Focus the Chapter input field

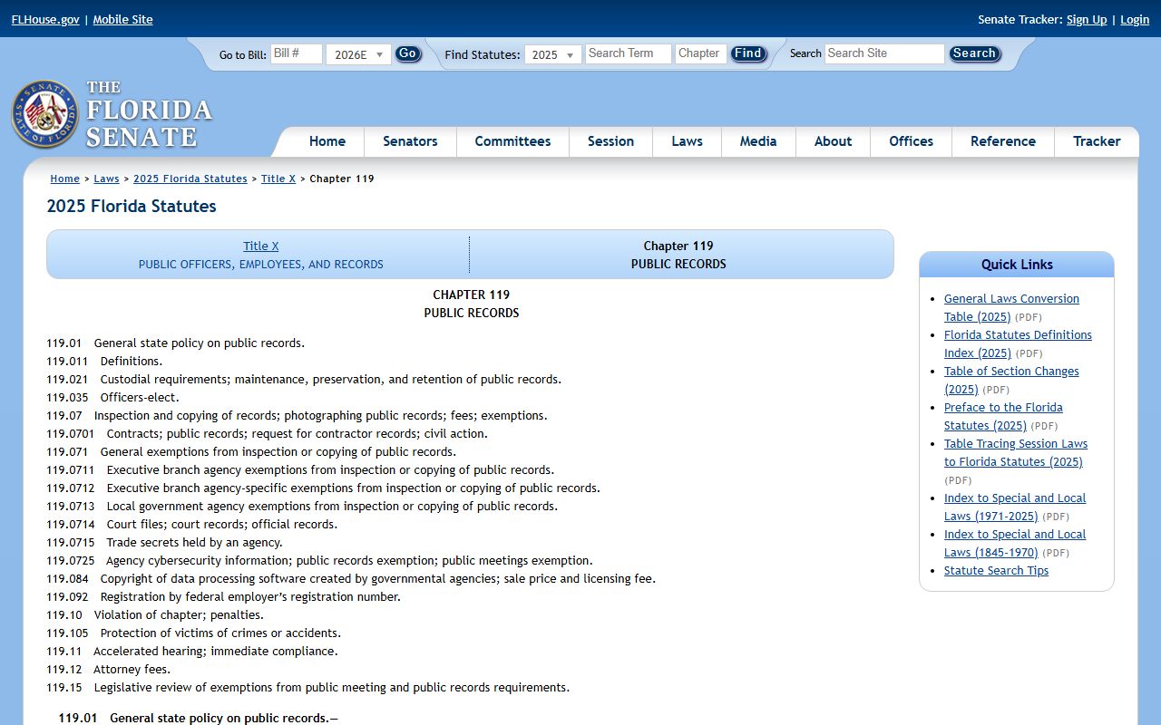tap(701, 53)
